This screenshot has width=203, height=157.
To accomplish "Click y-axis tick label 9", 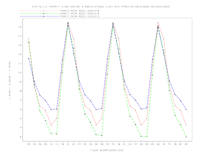I will tap(21, 82).
